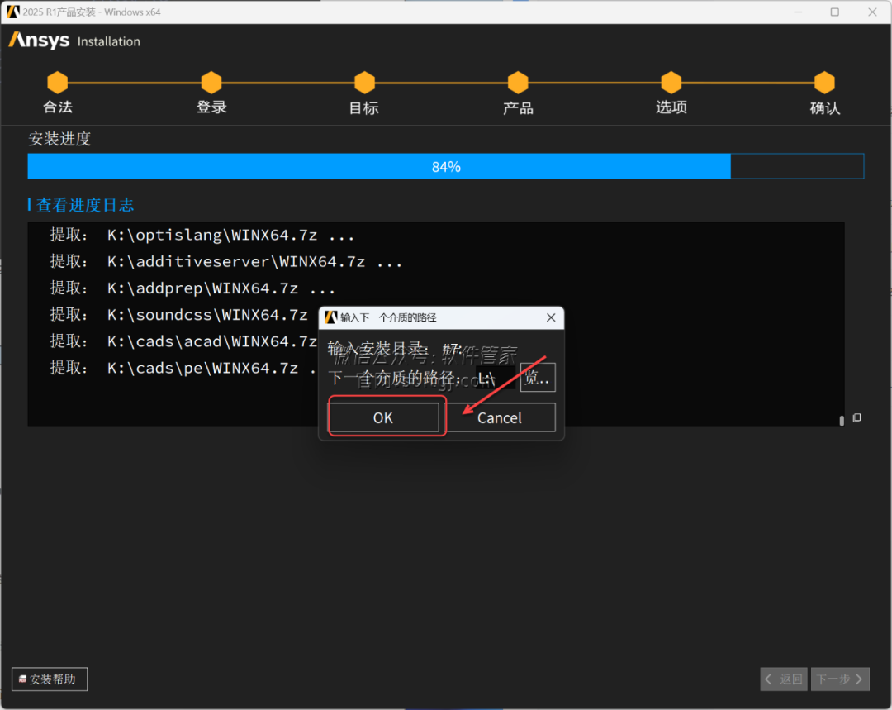
Task: Cancel the next media path dialog
Action: (500, 417)
